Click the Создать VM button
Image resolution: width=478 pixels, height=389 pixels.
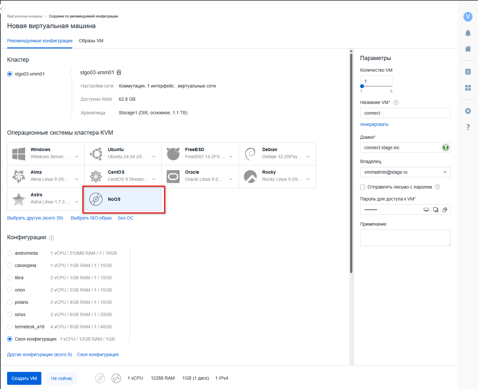24,378
